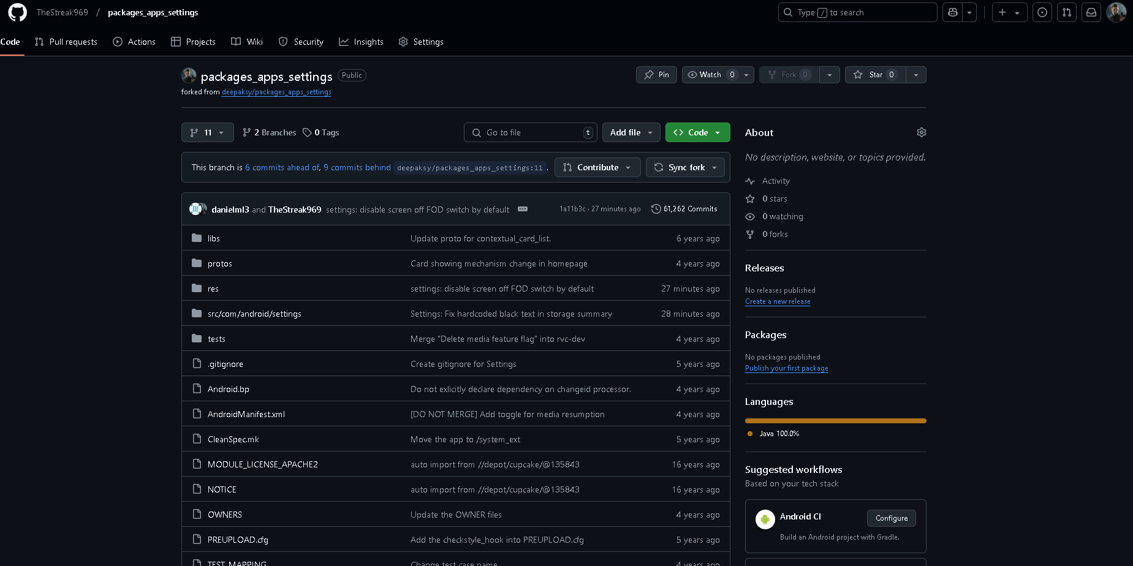Open deepaksy/packages_apps_settings parent repo link
This screenshot has width=1133, height=566.
(276, 92)
